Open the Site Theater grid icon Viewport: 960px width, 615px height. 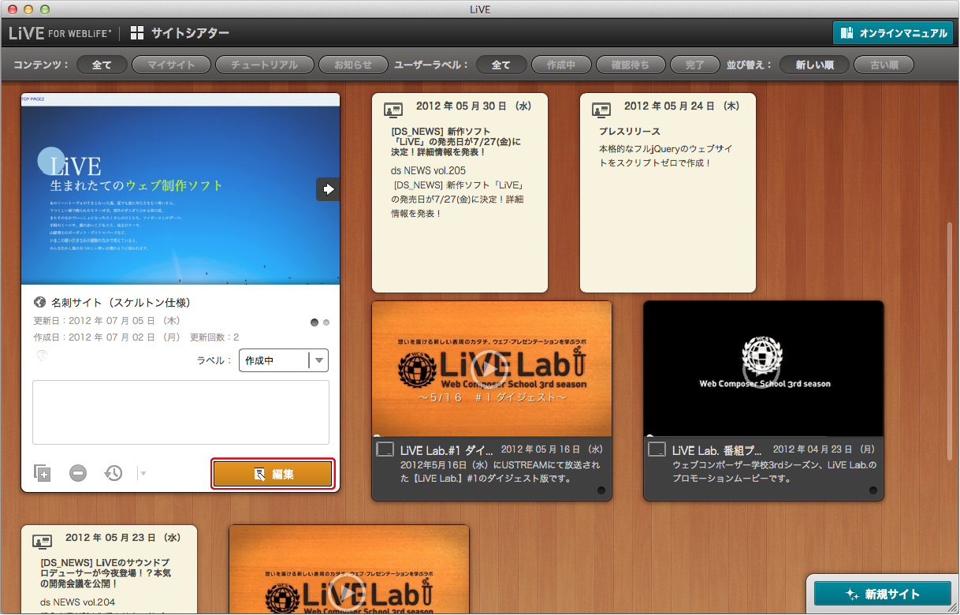[x=137, y=33]
